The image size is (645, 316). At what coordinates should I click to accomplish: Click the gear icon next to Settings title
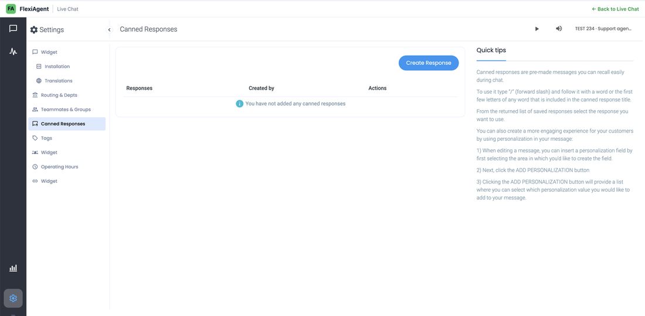click(34, 30)
